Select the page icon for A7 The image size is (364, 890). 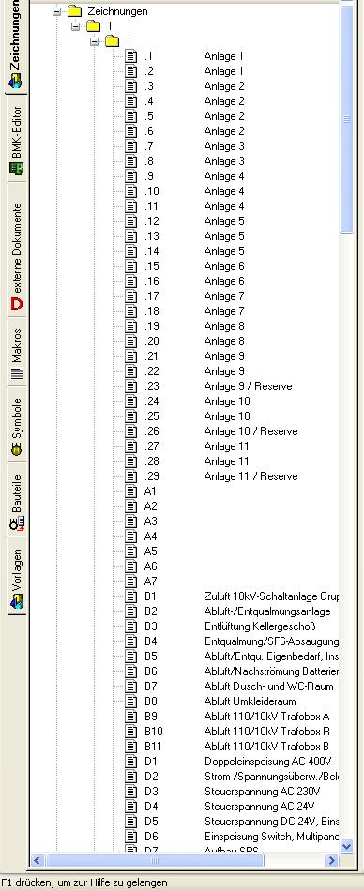[131, 581]
